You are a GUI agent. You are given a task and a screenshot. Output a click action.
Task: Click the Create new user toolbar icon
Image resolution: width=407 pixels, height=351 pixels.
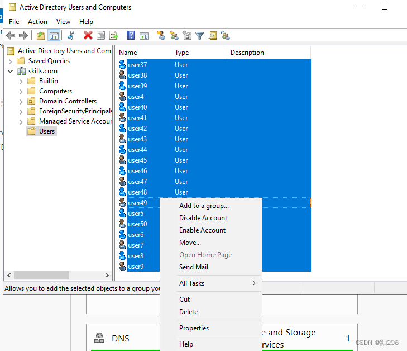click(161, 36)
